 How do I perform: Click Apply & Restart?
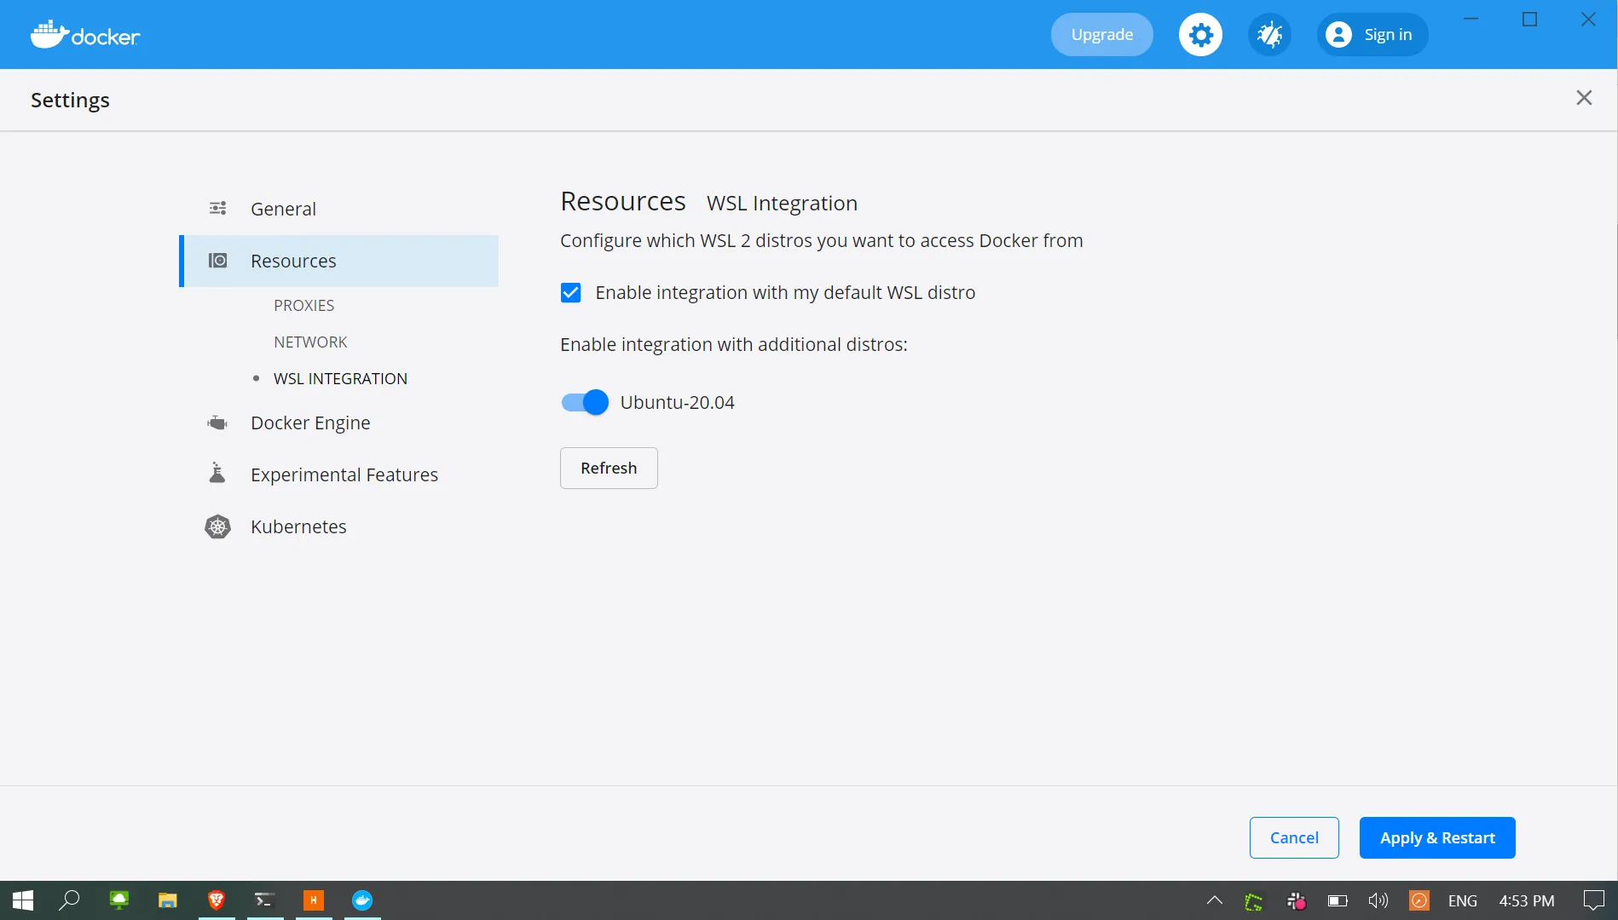(1437, 837)
